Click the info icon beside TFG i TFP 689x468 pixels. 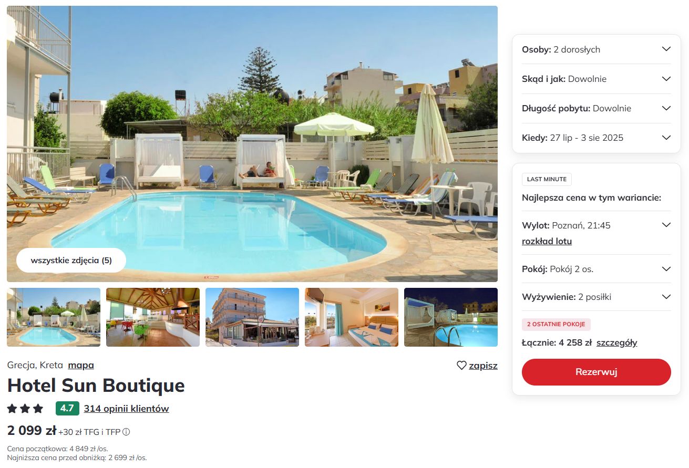click(126, 432)
